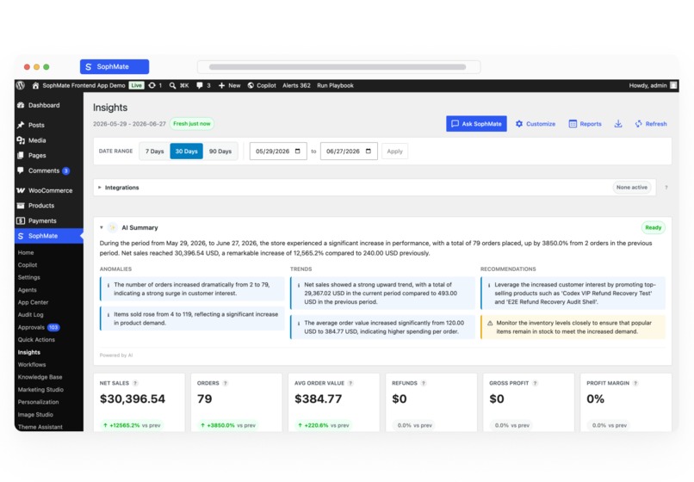The height and width of the screenshot is (482, 694).
Task: Click the Apply button
Action: click(x=395, y=151)
